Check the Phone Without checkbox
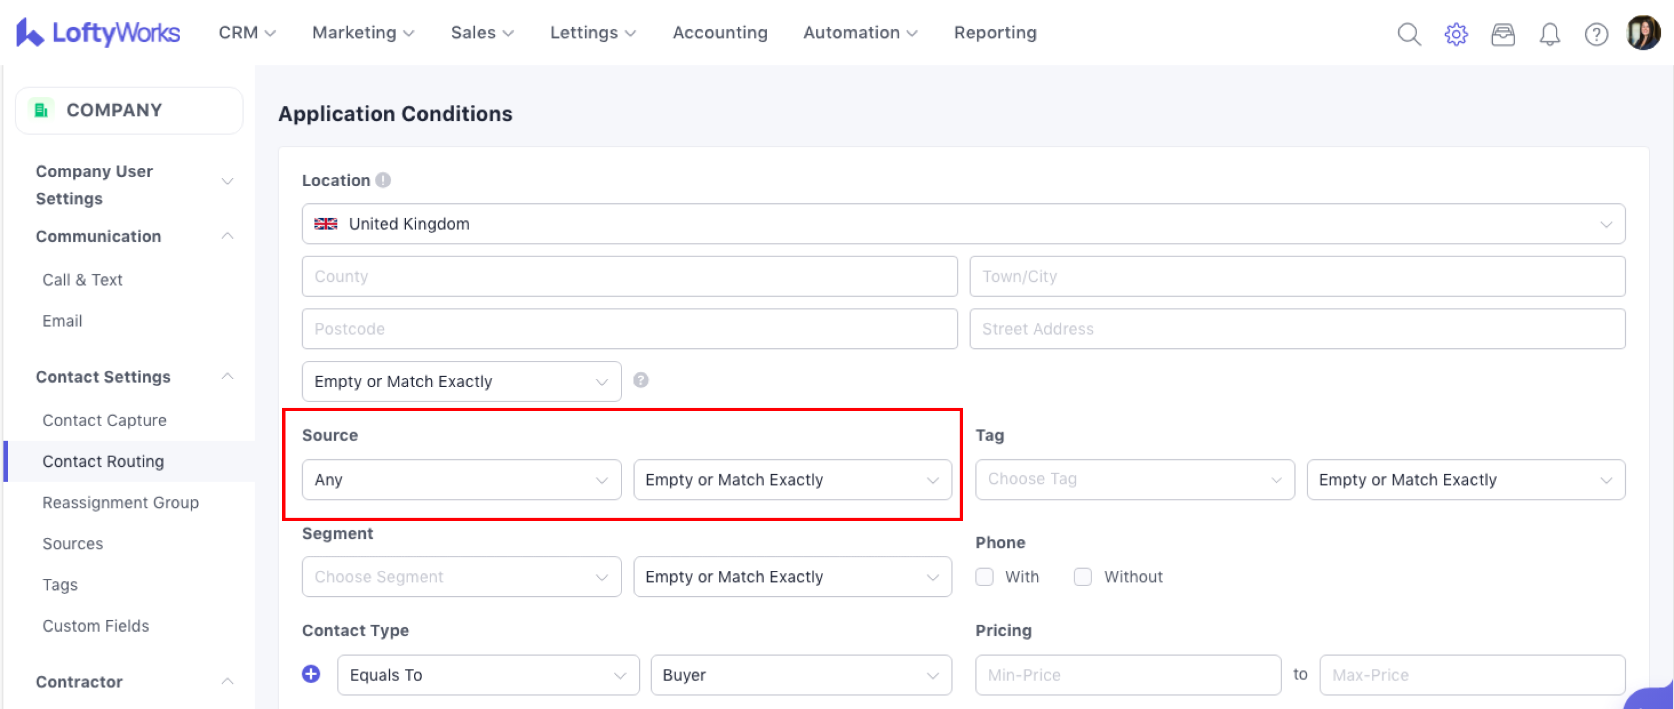This screenshot has width=1674, height=709. click(x=1082, y=577)
